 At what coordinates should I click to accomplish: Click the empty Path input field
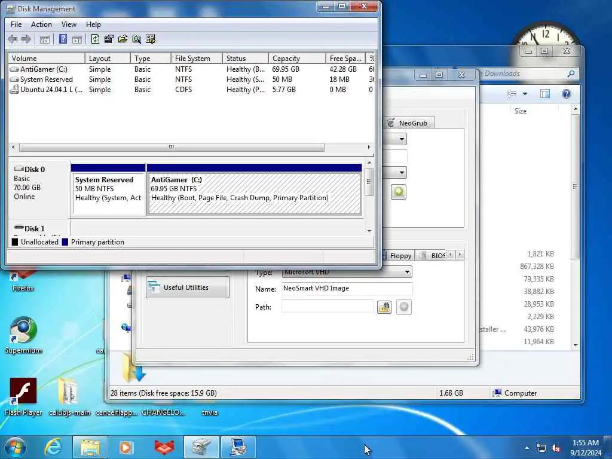tap(327, 307)
